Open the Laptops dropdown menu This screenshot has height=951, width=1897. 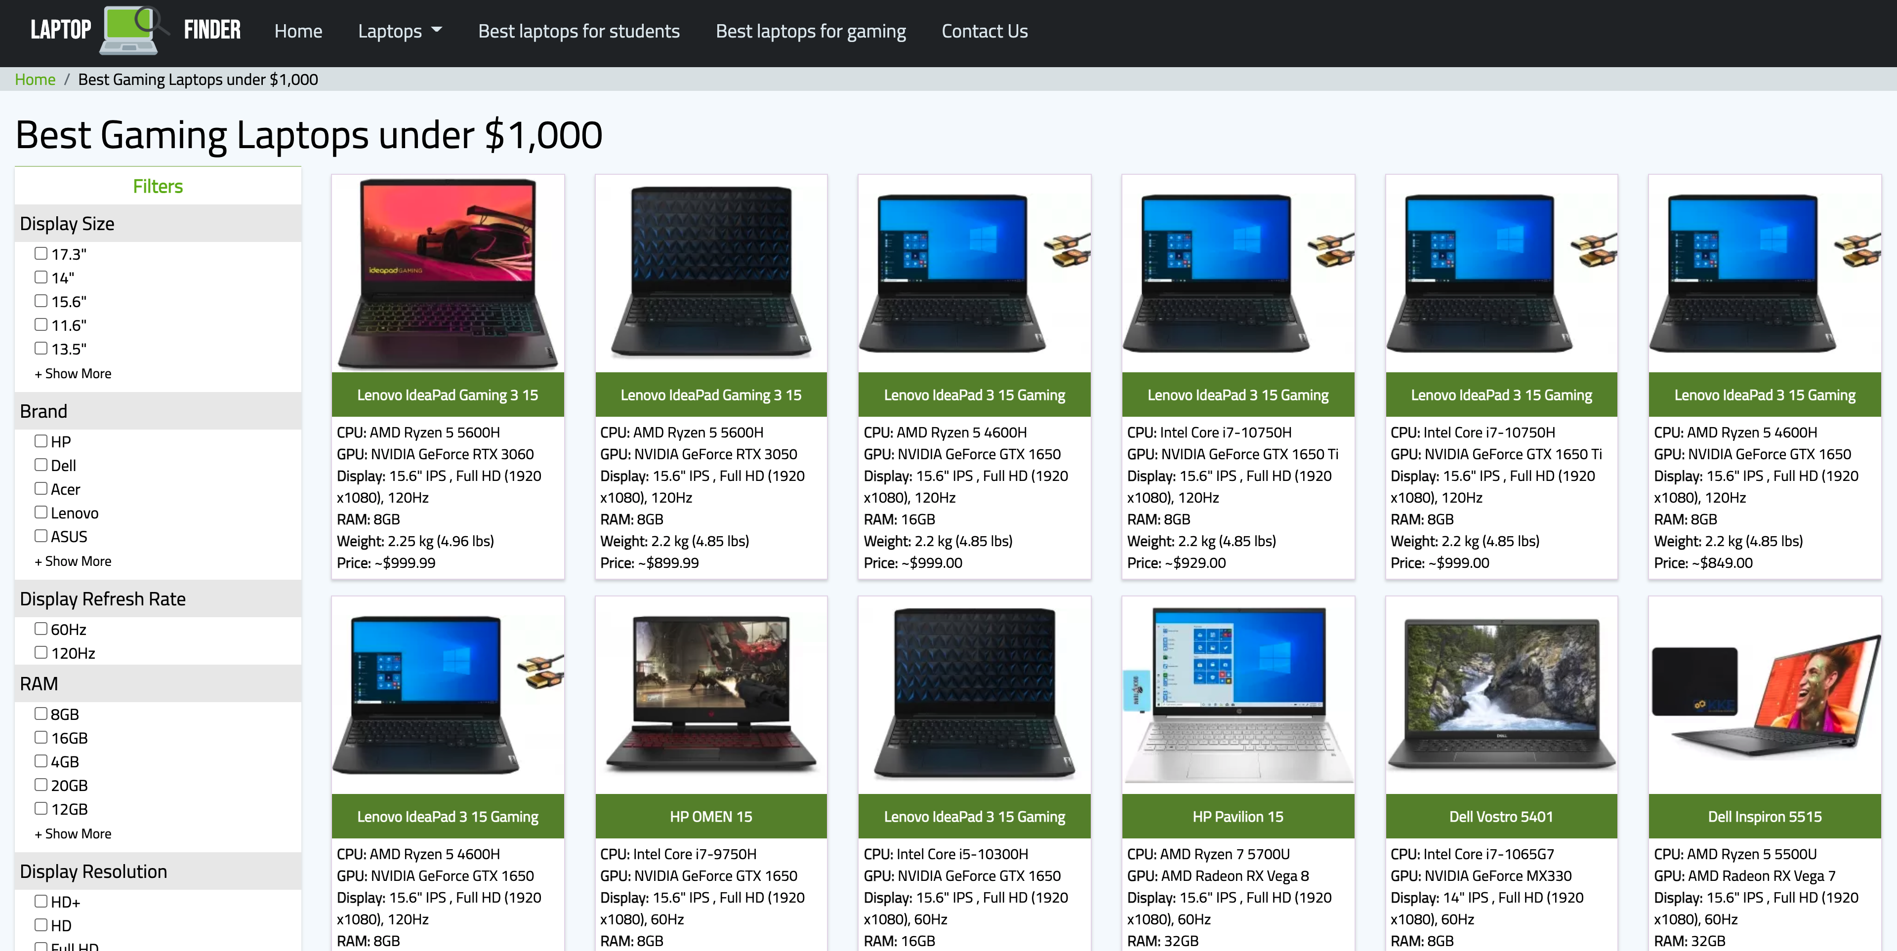400,31
